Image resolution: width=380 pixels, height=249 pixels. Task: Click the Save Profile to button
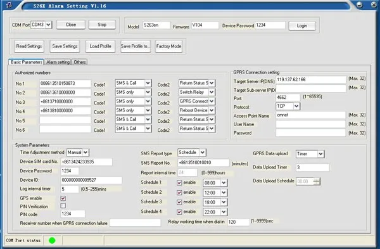(x=136, y=46)
